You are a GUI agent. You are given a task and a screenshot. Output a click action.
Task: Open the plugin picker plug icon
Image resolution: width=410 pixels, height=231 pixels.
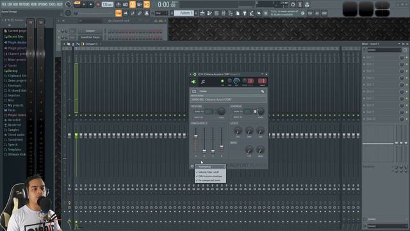click(245, 13)
